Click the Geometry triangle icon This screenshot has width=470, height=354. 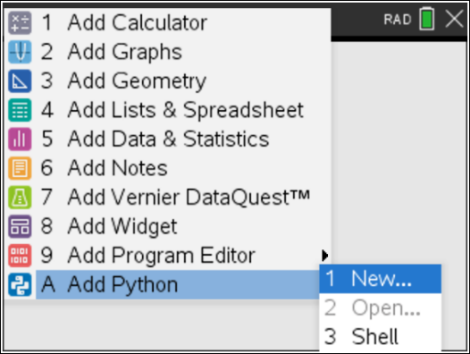tap(20, 81)
